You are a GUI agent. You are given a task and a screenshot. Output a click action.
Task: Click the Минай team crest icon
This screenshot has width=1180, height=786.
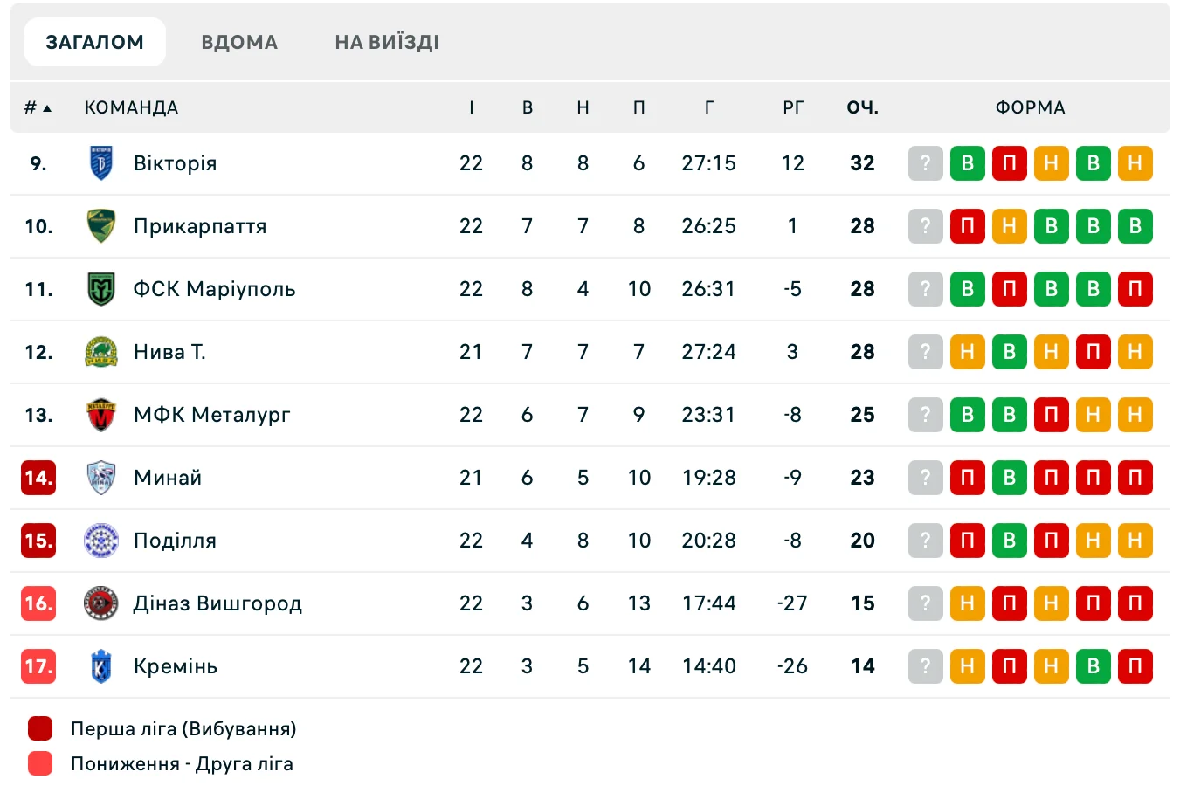click(101, 478)
